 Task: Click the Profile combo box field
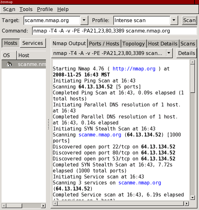(x=142, y=20)
